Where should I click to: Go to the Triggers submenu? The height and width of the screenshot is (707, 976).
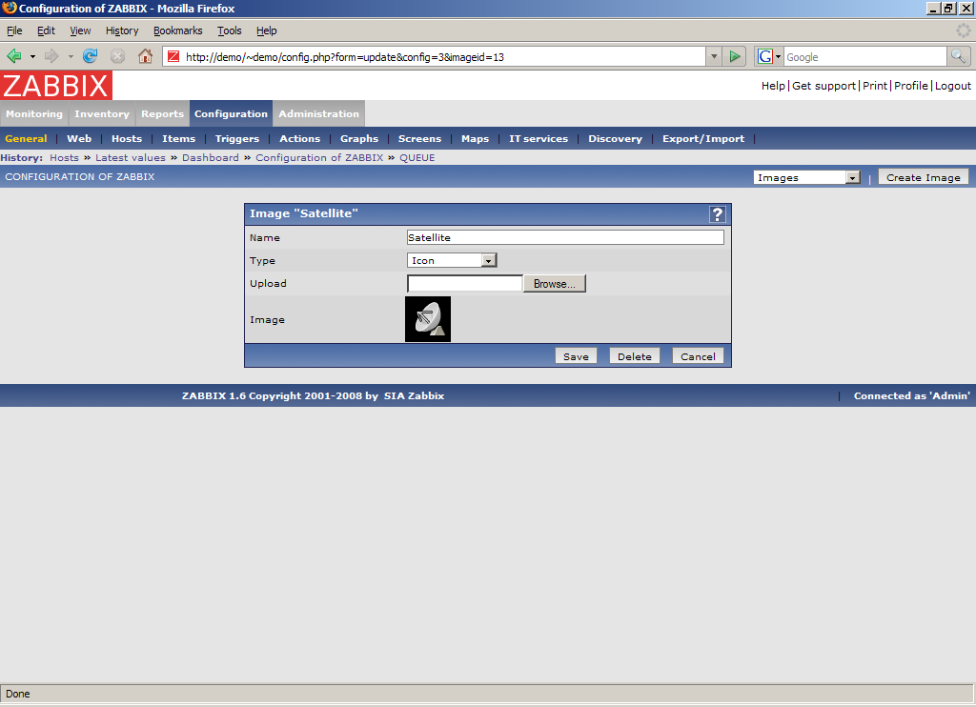point(237,139)
